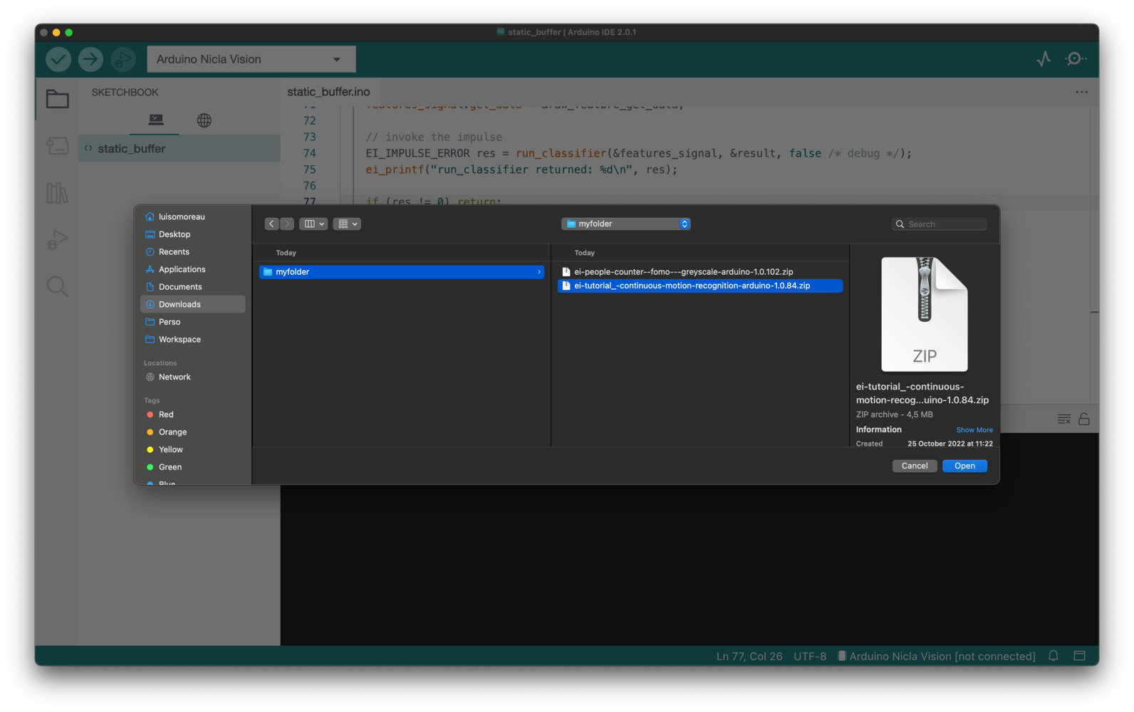Click the Open button
The height and width of the screenshot is (712, 1134).
[x=964, y=466]
